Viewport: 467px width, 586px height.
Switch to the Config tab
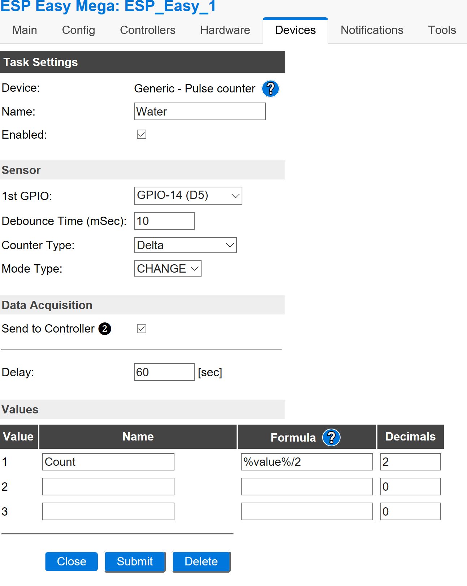pyautogui.click(x=78, y=30)
